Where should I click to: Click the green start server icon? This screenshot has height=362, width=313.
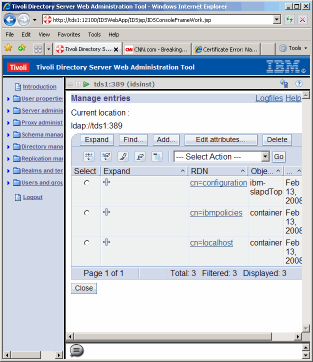pos(86,84)
